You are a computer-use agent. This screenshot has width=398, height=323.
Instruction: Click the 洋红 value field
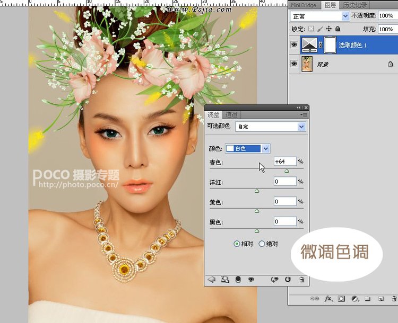285,182
